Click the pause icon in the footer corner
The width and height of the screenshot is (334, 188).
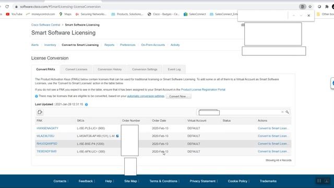(x=319, y=181)
